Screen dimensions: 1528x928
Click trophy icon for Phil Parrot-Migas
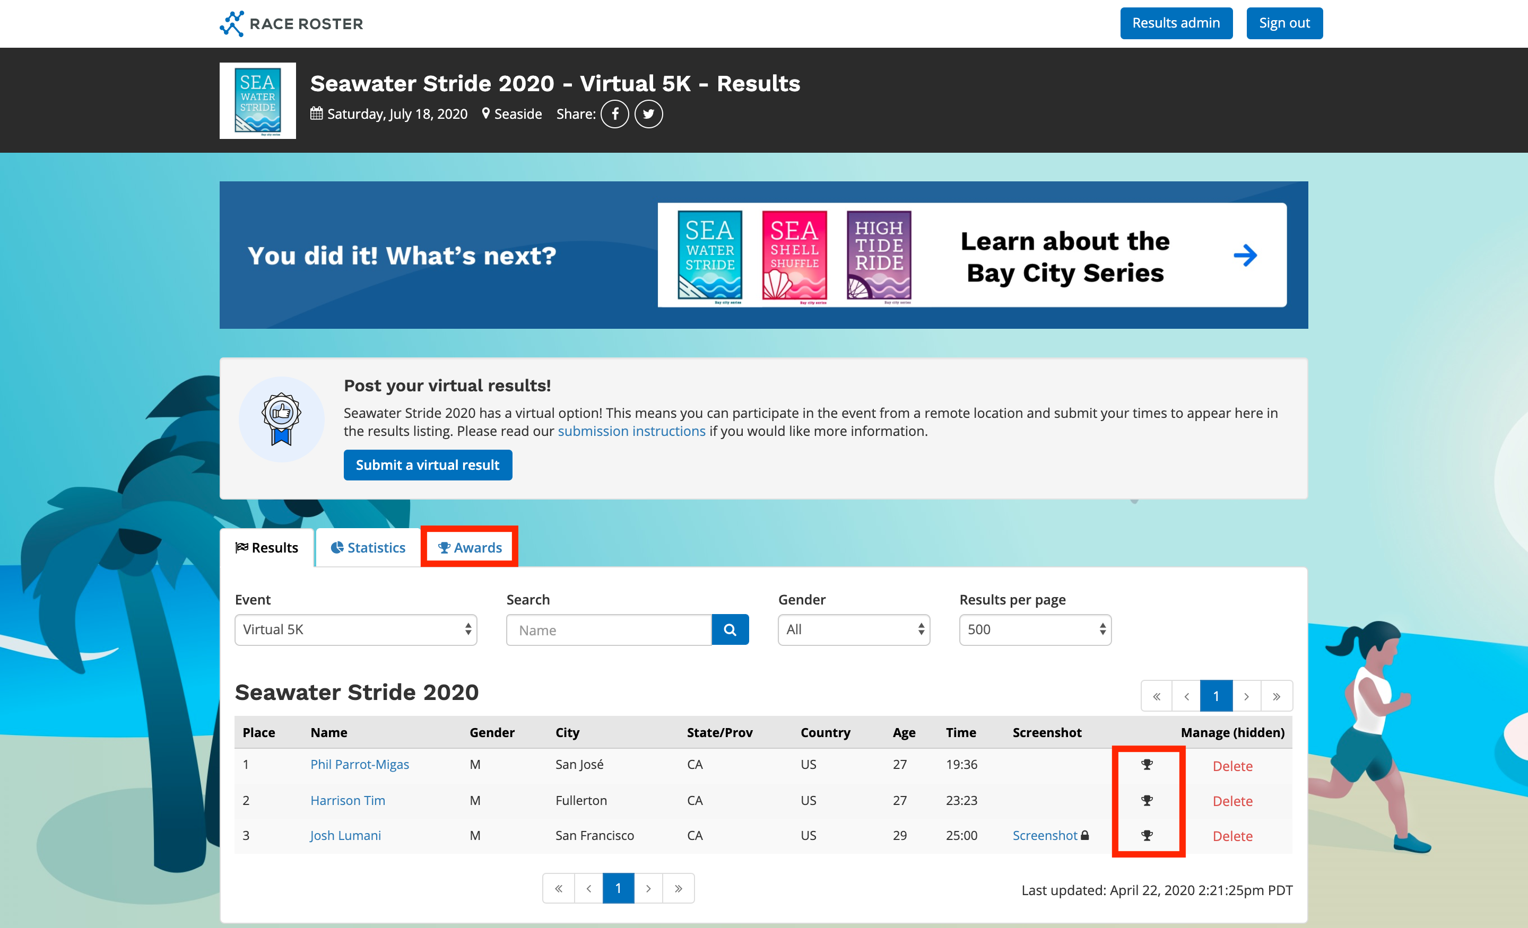point(1147,764)
